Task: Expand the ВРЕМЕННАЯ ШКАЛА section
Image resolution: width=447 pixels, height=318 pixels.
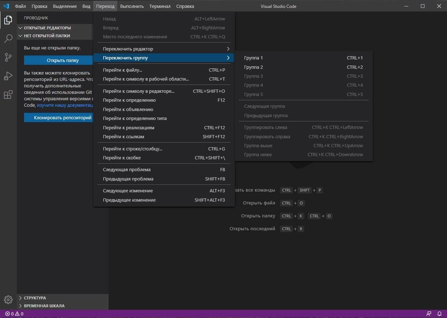Action: click(x=62, y=306)
